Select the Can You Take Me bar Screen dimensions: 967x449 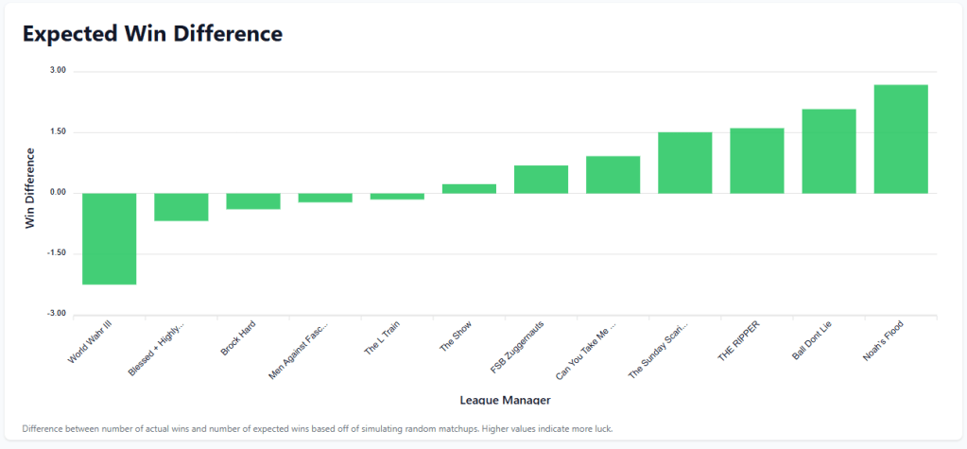click(x=613, y=175)
